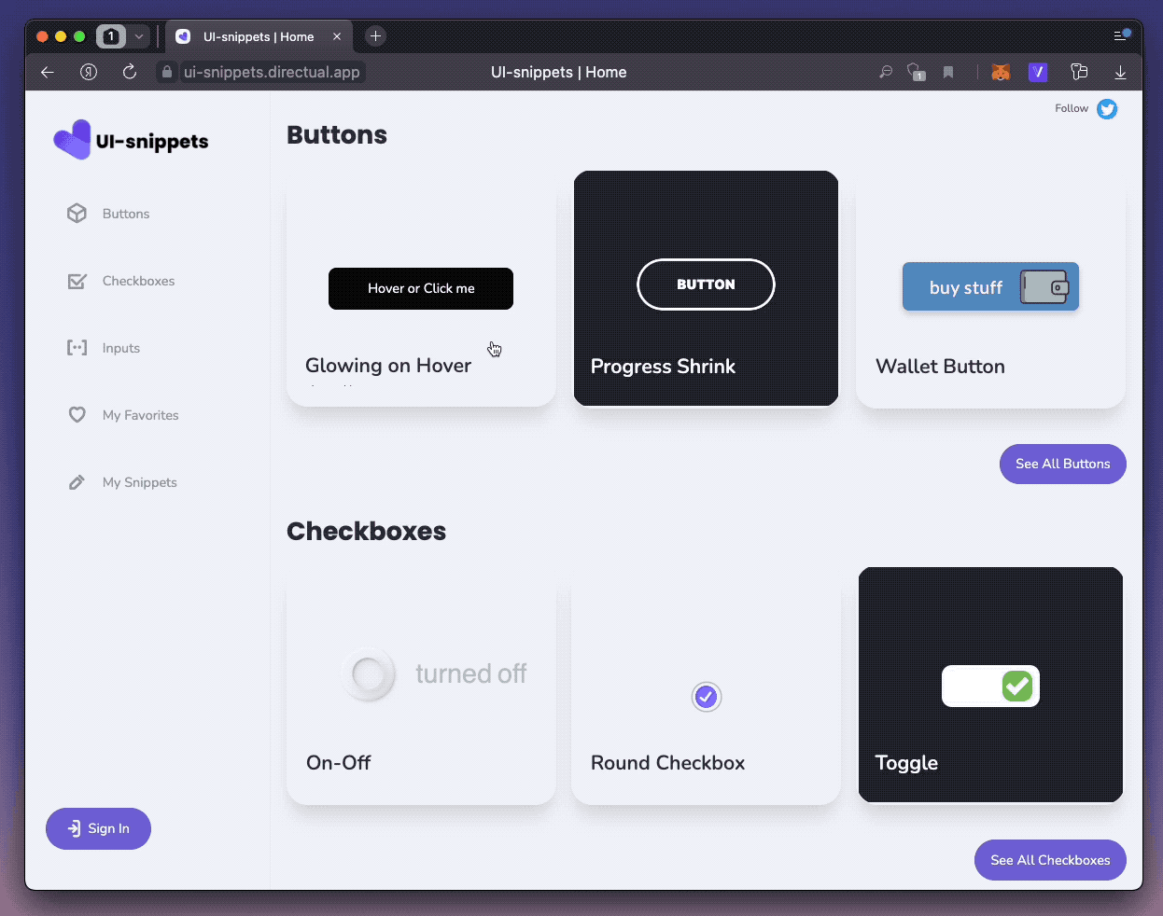Open Buttons section via cube icon

[77, 214]
